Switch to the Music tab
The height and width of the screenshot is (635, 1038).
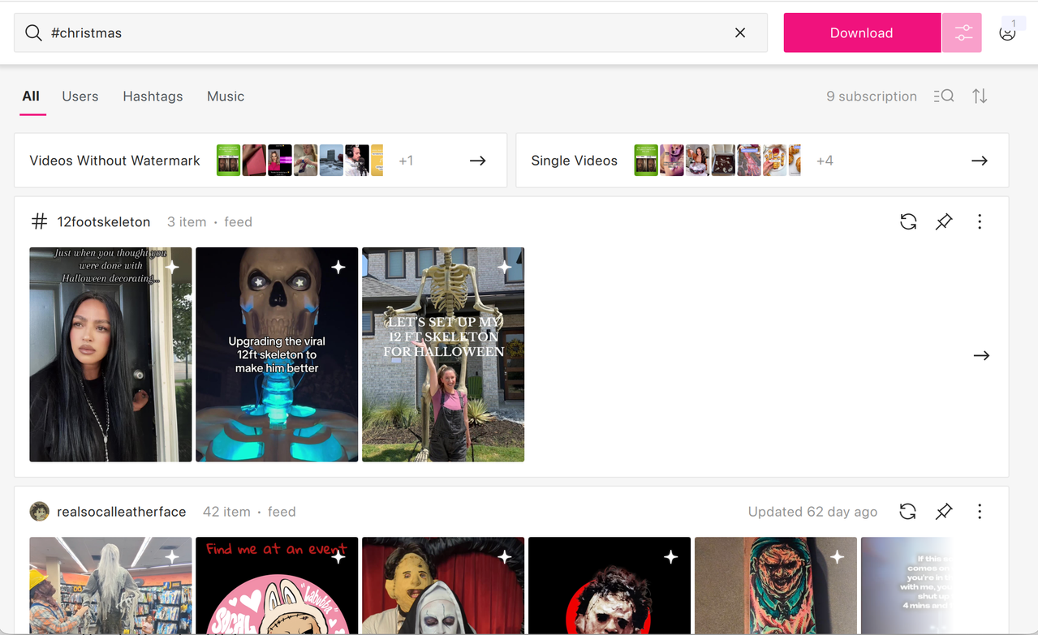[x=226, y=97]
